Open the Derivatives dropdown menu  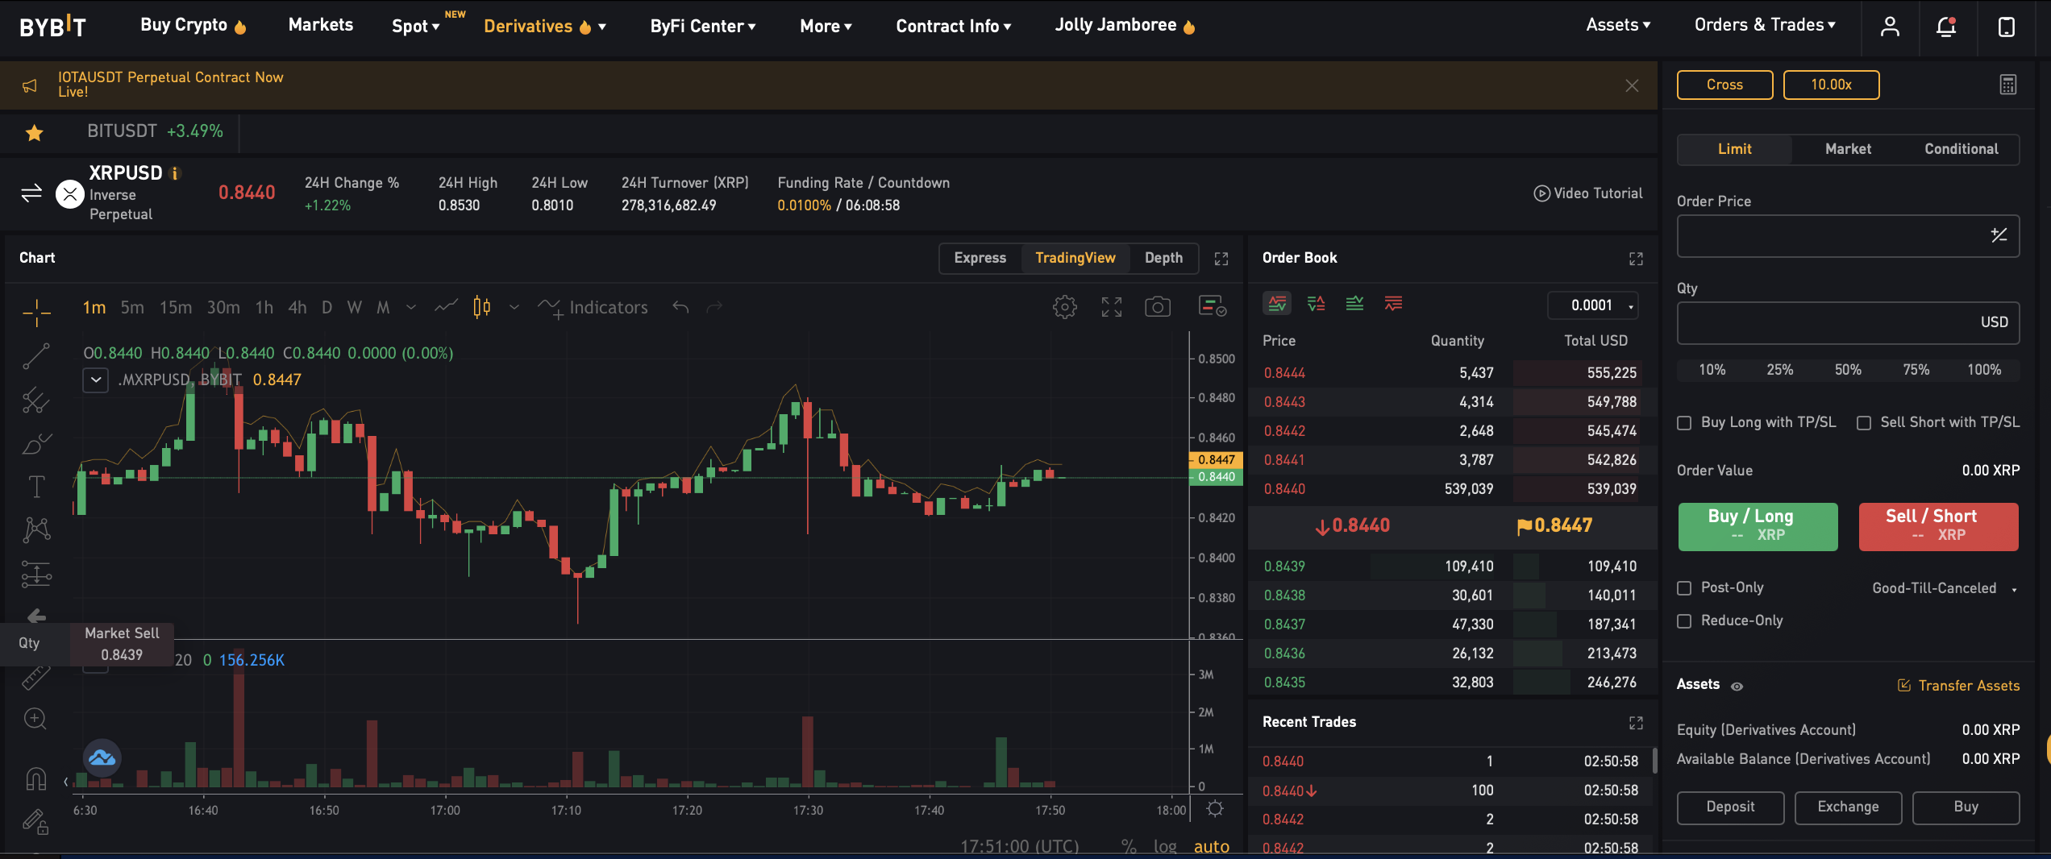[x=545, y=27]
